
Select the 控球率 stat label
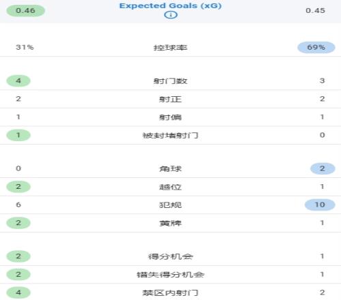tap(170, 48)
